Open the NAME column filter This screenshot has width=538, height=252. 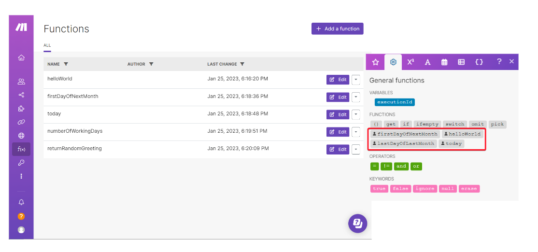[x=66, y=64]
